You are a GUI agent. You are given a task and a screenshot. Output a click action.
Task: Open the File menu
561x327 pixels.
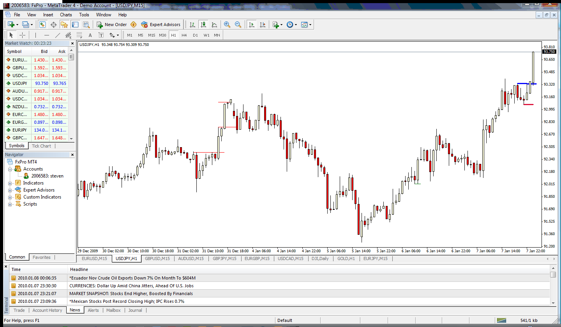coord(17,15)
